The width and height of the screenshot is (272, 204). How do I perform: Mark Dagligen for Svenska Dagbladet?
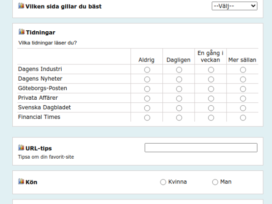tap(179, 108)
